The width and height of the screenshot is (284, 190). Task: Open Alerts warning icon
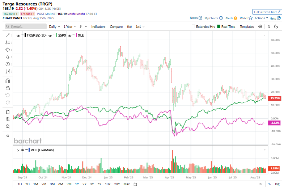pos(236,18)
